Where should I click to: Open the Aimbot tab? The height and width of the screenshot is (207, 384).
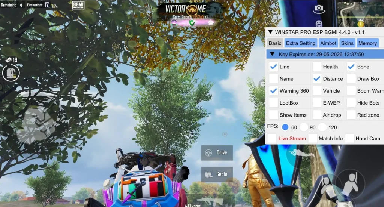(328, 43)
